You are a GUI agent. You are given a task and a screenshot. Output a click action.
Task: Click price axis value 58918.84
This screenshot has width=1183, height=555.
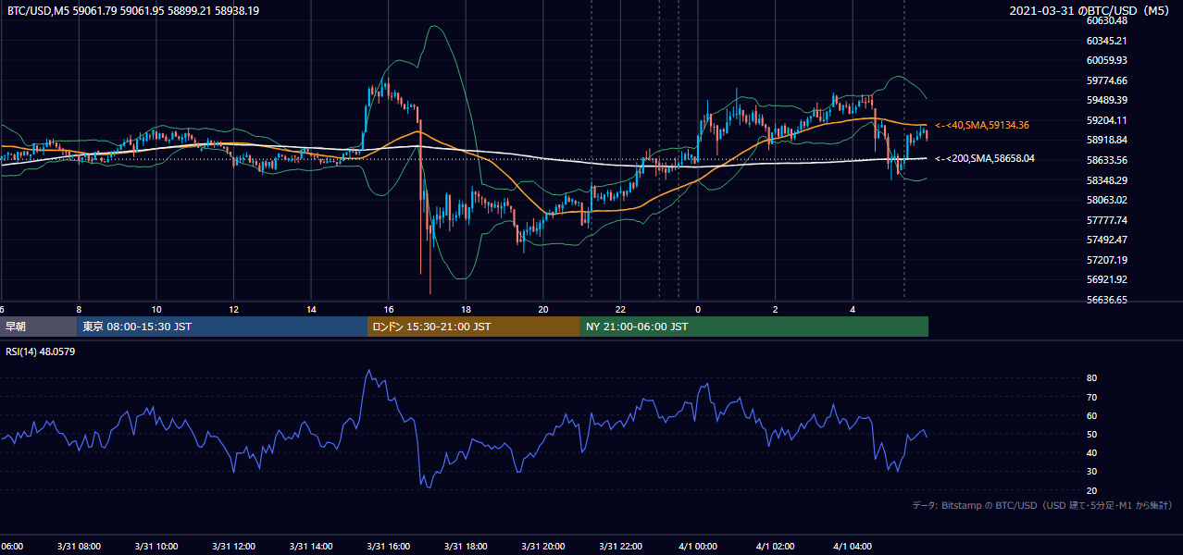pyautogui.click(x=1106, y=140)
